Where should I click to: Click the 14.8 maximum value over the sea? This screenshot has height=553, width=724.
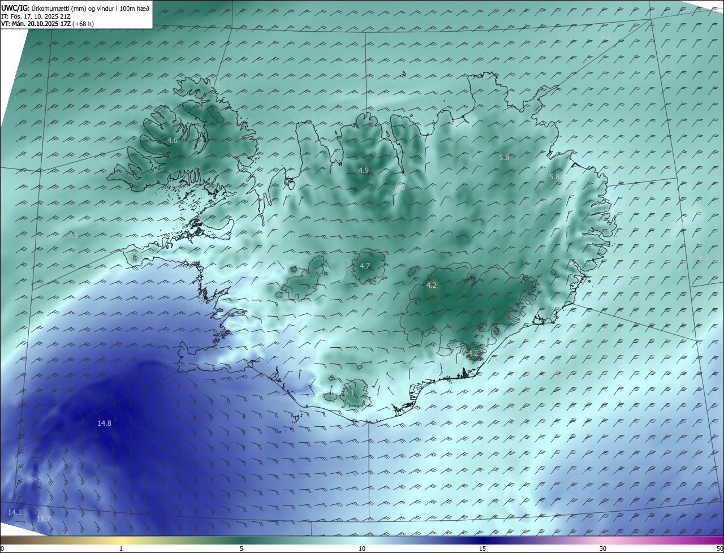coord(104,423)
